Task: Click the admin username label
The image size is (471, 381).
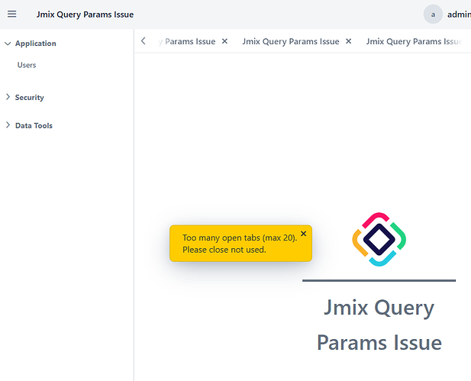Action: click(x=459, y=15)
